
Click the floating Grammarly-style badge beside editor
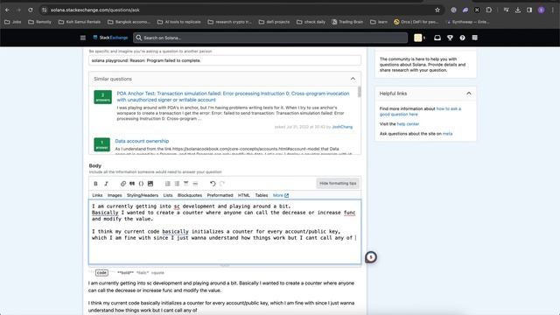click(x=371, y=257)
